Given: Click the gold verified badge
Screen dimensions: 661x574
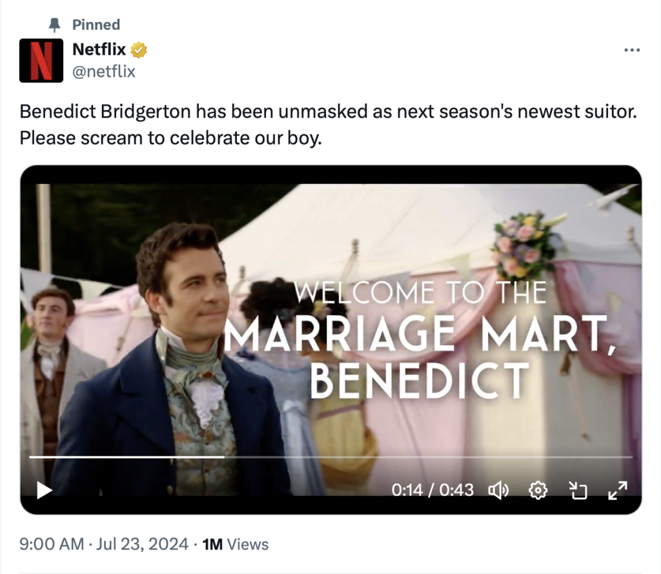Looking at the screenshot, I should (x=138, y=50).
